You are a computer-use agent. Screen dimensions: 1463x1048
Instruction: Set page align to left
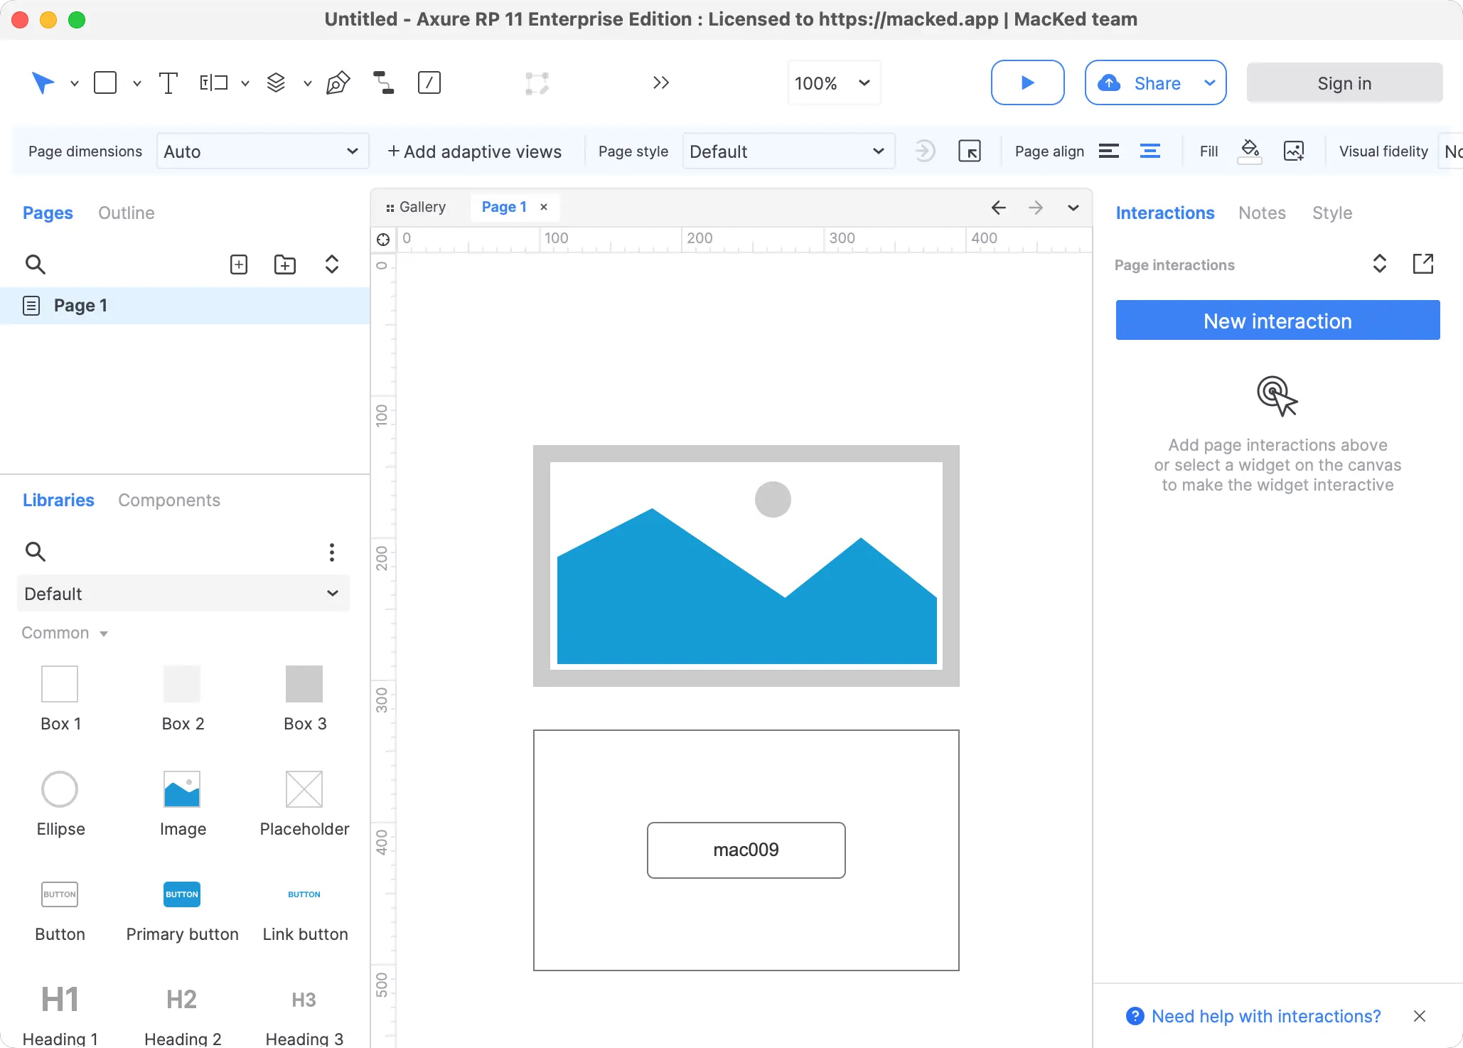[1109, 151]
